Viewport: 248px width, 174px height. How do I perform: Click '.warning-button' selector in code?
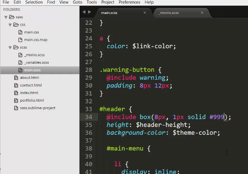[x=127, y=70]
